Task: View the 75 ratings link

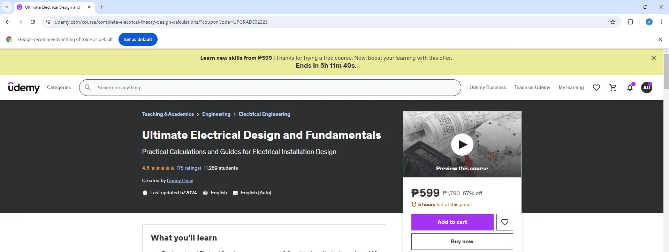Action: 189,168
